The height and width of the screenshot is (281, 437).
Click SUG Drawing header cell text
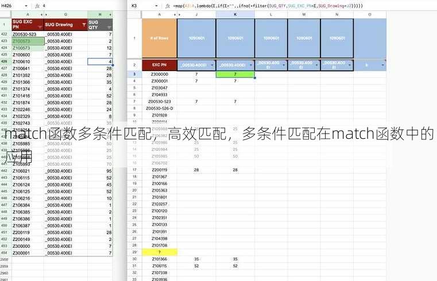pos(59,25)
